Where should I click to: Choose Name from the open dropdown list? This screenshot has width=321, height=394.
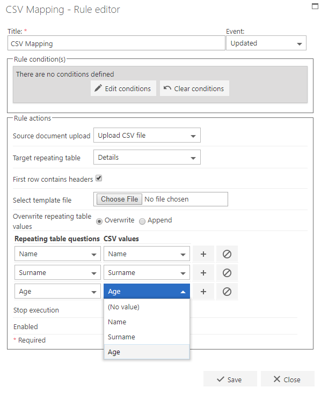coord(147,322)
